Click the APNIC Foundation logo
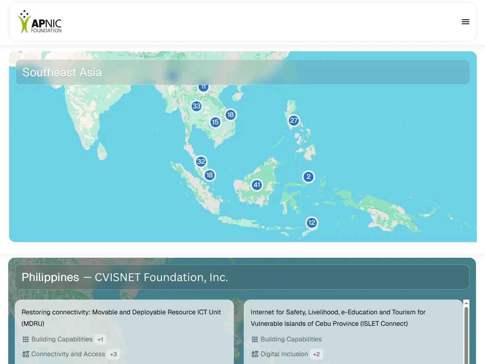485x364 pixels. tap(39, 22)
